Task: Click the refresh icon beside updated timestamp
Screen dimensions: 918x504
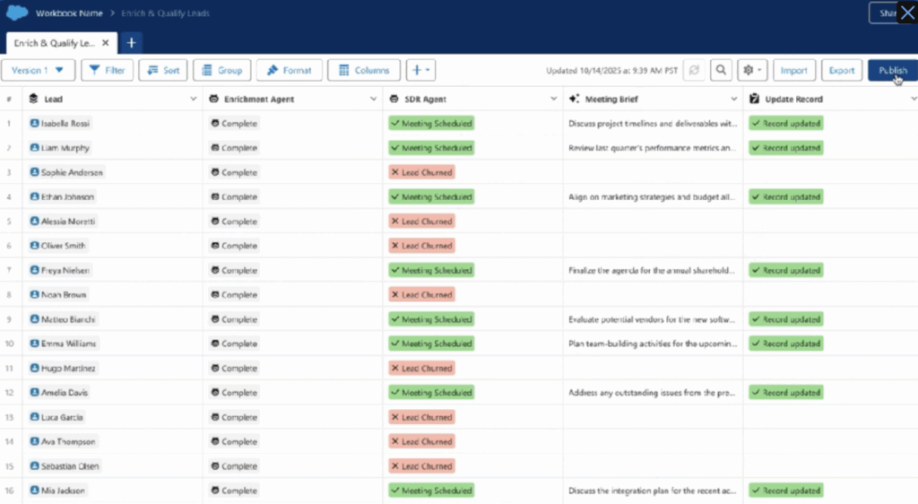Action: pyautogui.click(x=694, y=70)
